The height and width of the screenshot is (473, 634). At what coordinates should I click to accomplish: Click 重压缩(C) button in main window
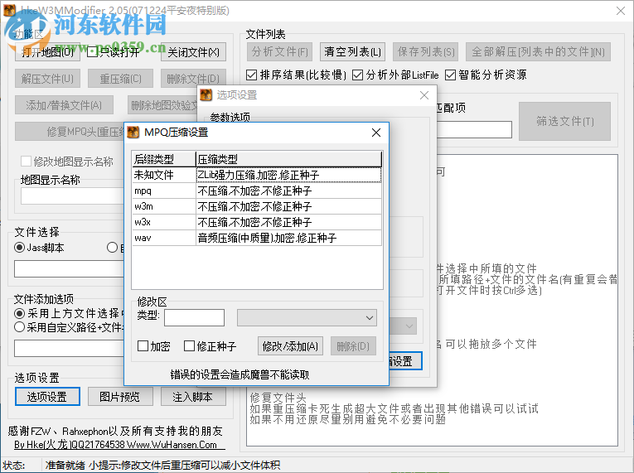120,79
